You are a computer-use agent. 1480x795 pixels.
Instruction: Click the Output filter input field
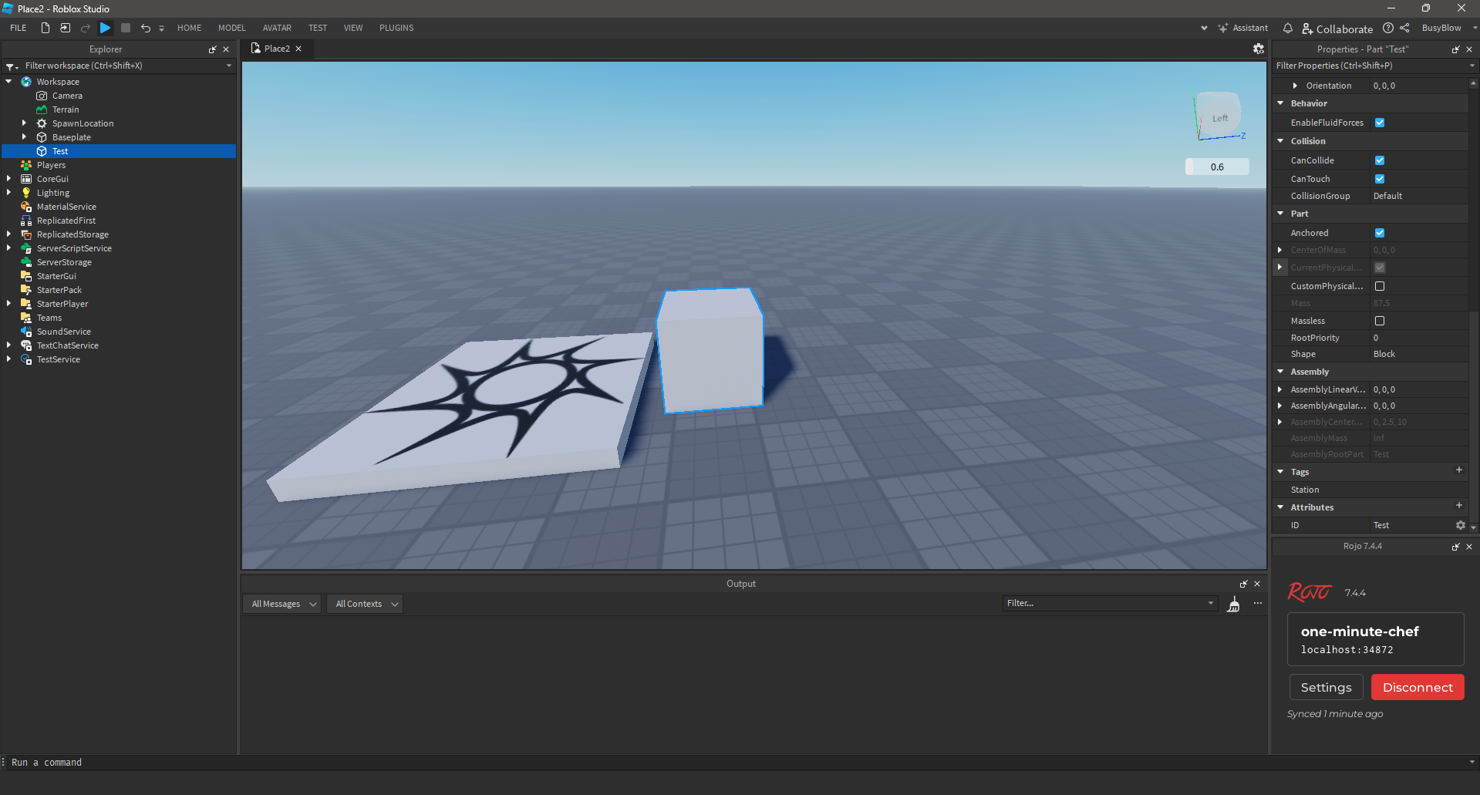coord(1109,603)
